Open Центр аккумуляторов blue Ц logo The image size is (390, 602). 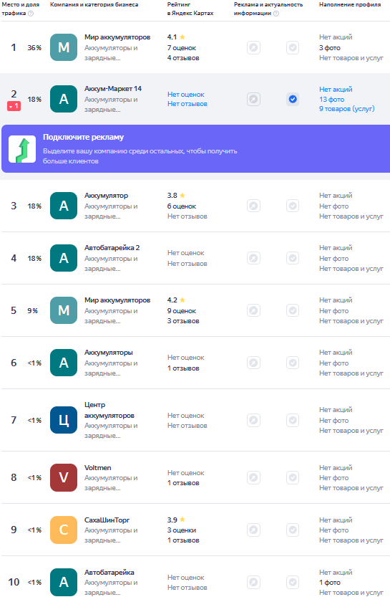[64, 420]
